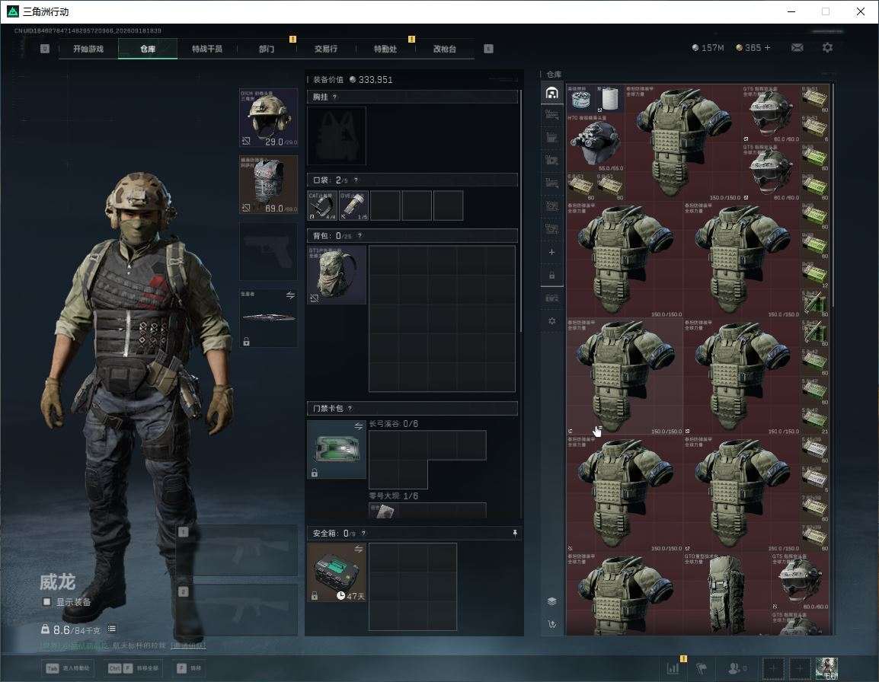Click the flag icon in bottom bar

(702, 668)
